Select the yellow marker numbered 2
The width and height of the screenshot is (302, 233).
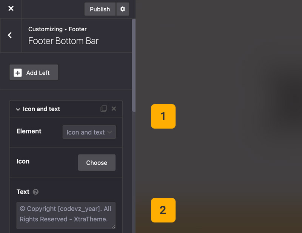coord(163,210)
